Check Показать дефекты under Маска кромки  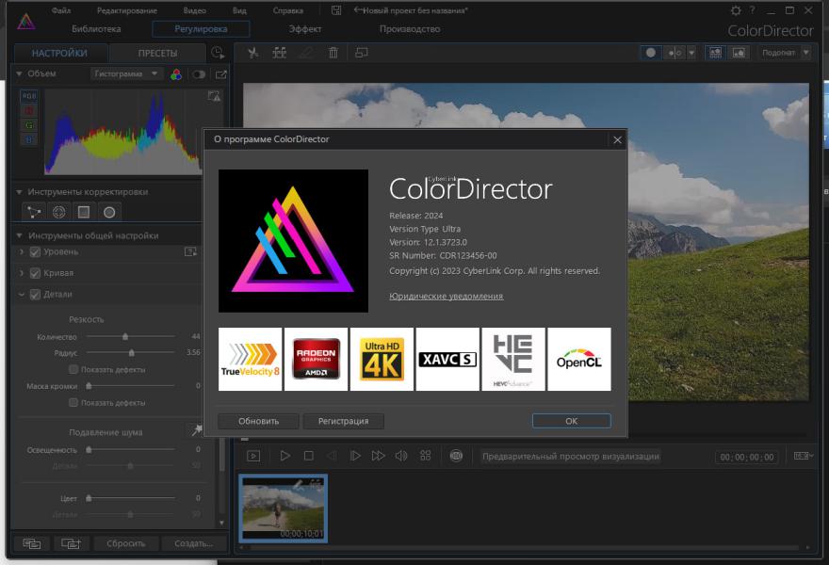73,402
